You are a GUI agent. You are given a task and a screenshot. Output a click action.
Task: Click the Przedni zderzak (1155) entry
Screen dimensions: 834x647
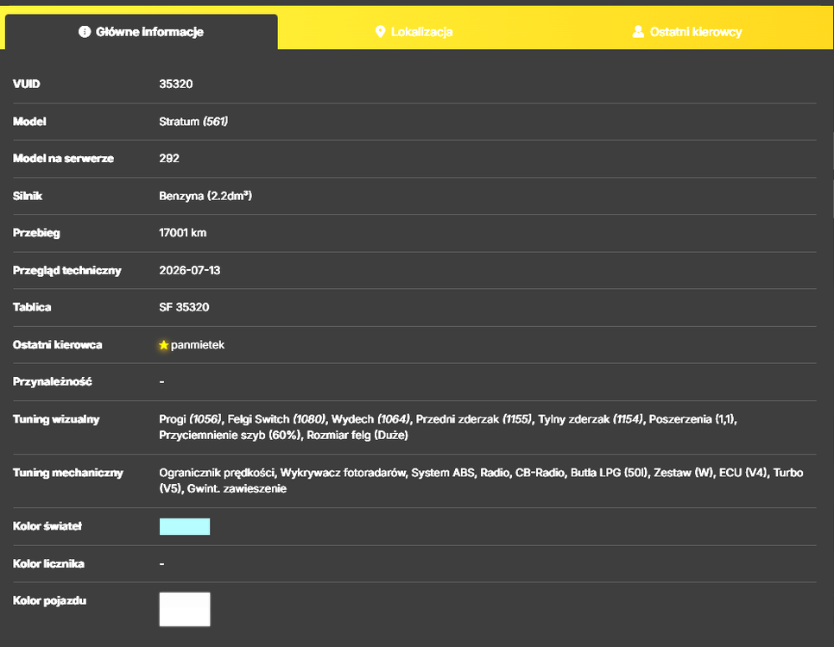point(474,419)
